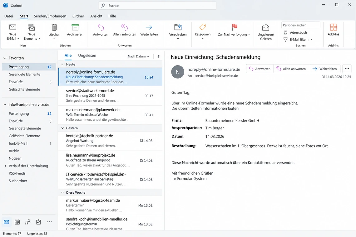Open the Neue Elemente menu

(32, 32)
